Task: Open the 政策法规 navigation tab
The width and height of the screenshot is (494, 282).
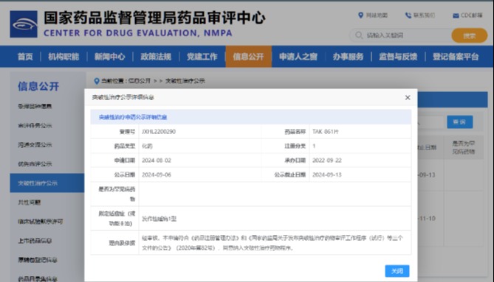Action: 156,57
